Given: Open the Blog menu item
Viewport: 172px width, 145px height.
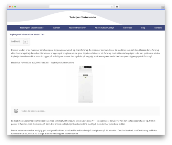Looking at the screenshot, I should coord(143,28).
